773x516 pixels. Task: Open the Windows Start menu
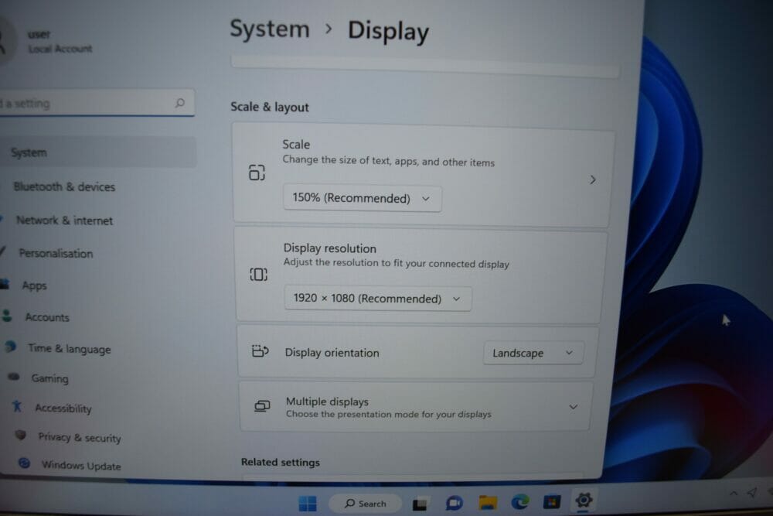(308, 504)
